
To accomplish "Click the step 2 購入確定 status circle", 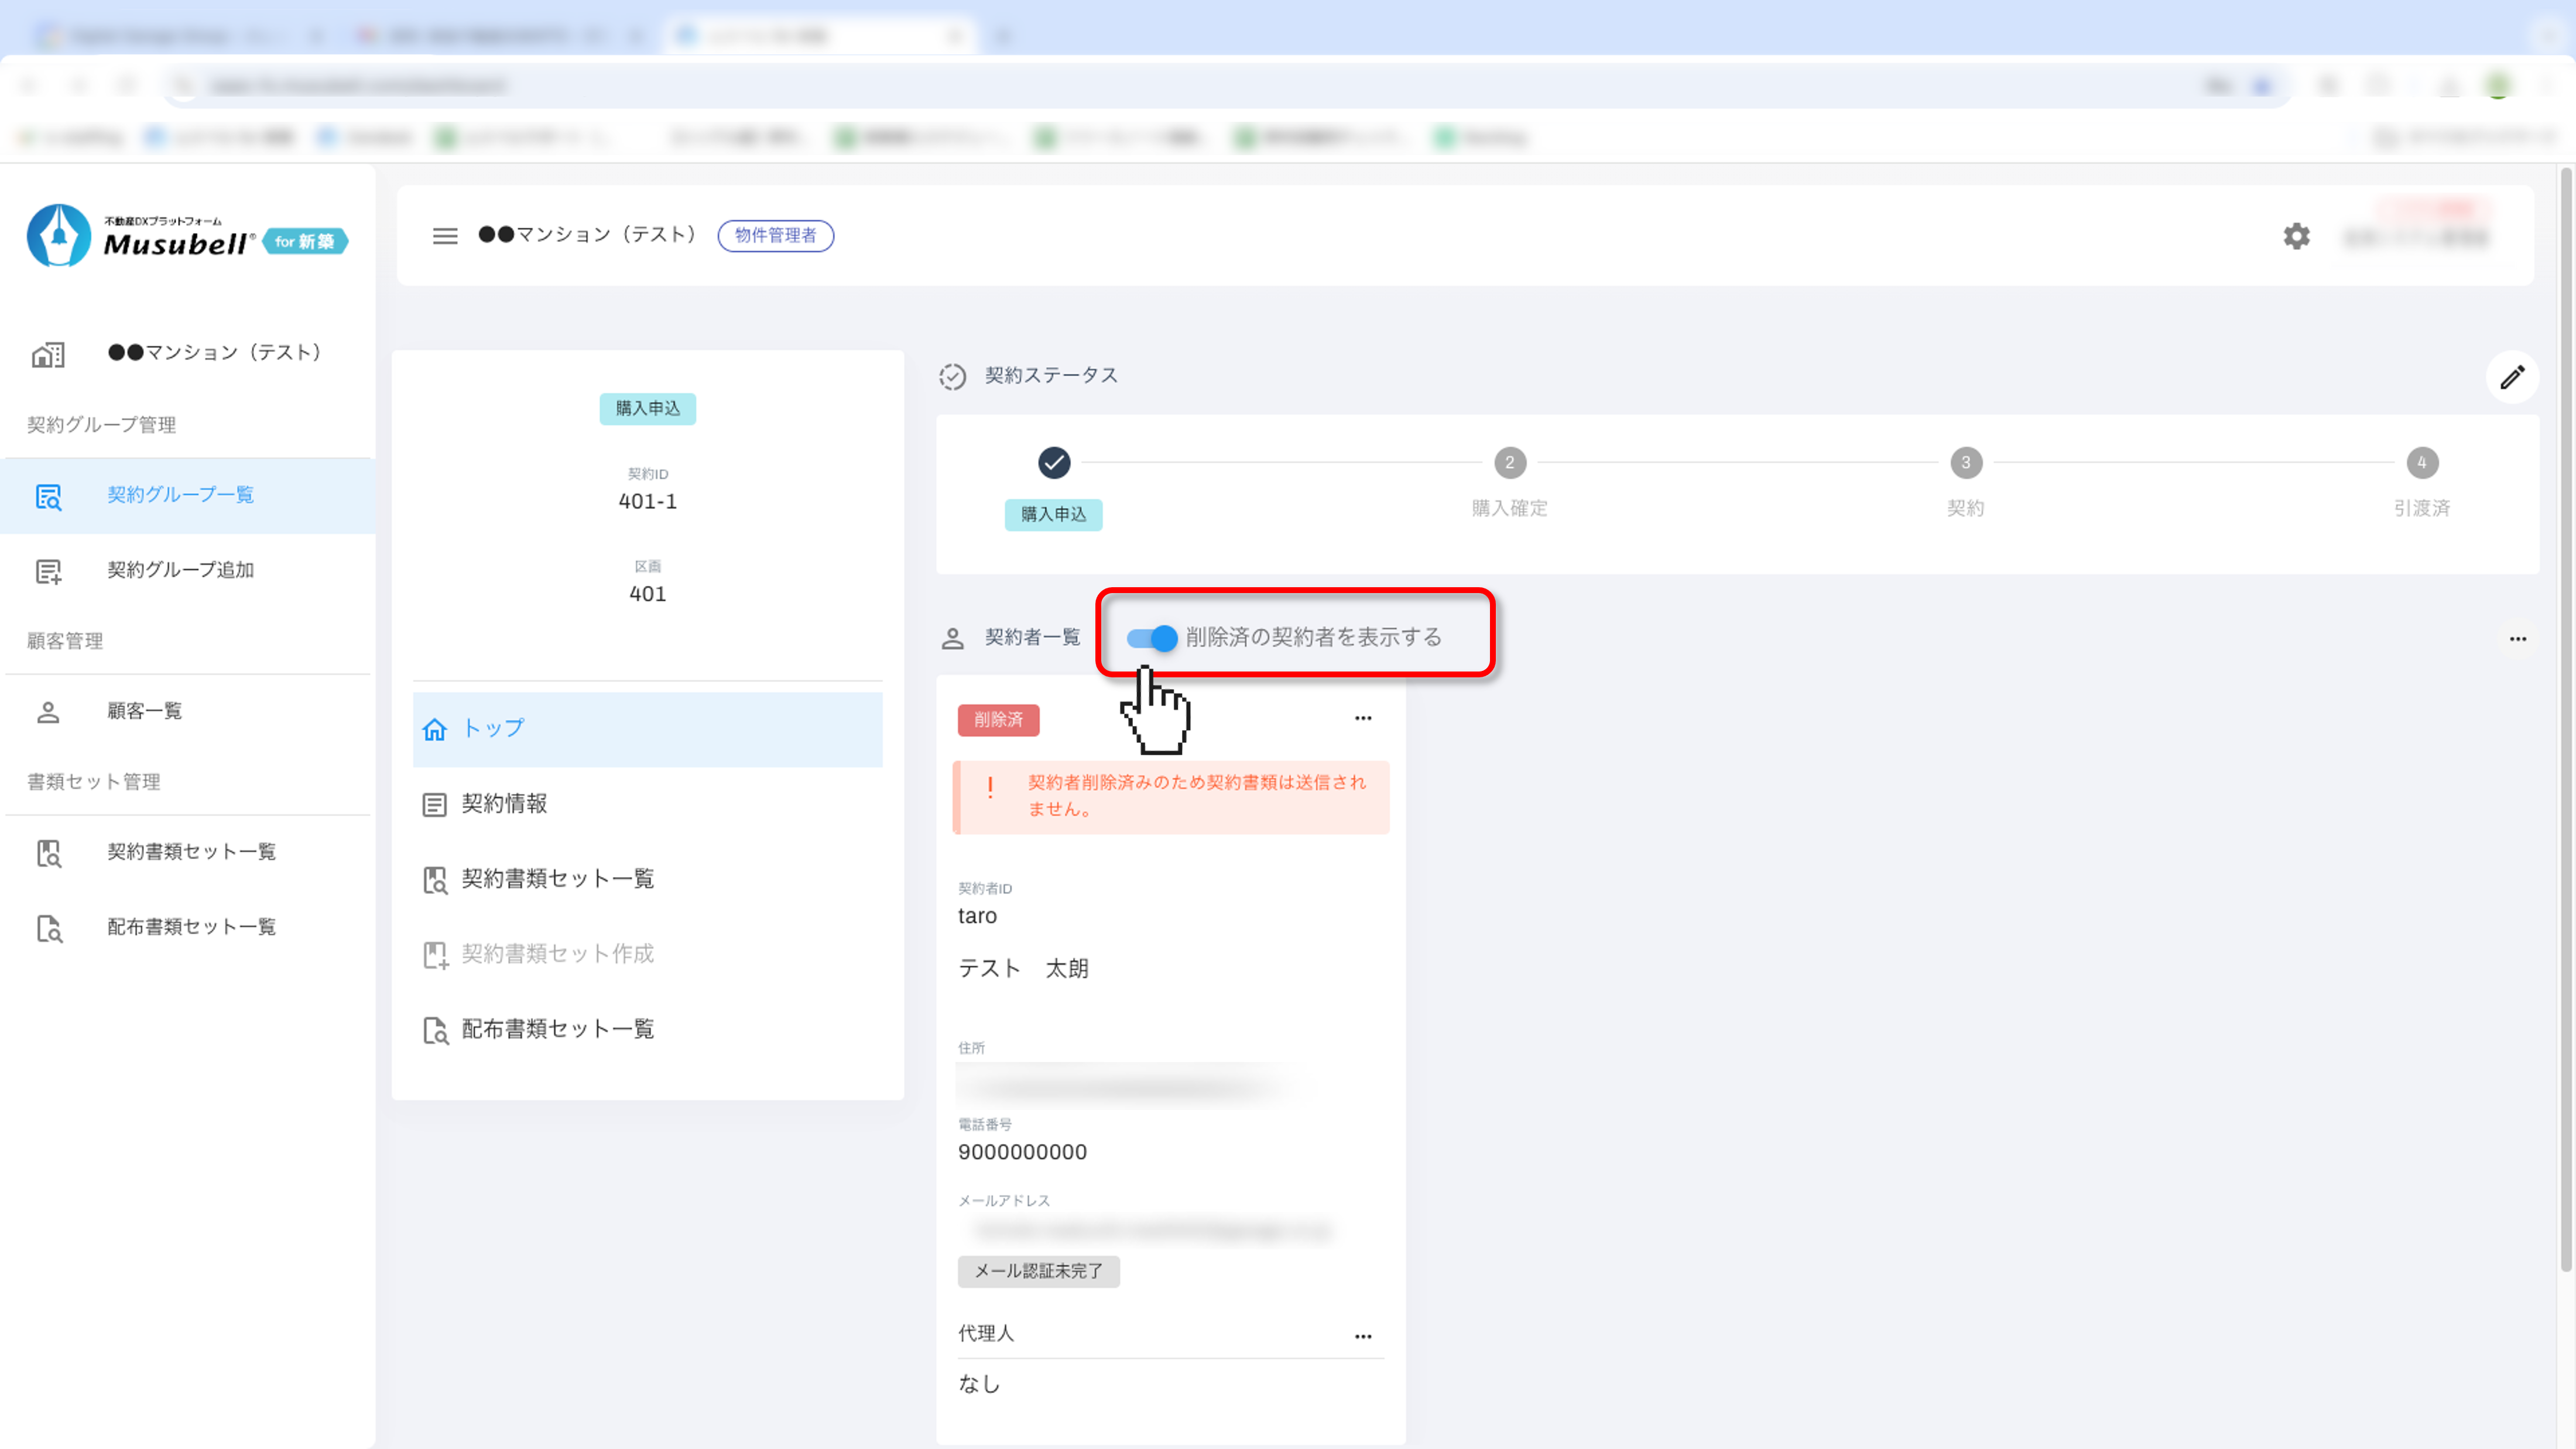I will tap(1509, 463).
